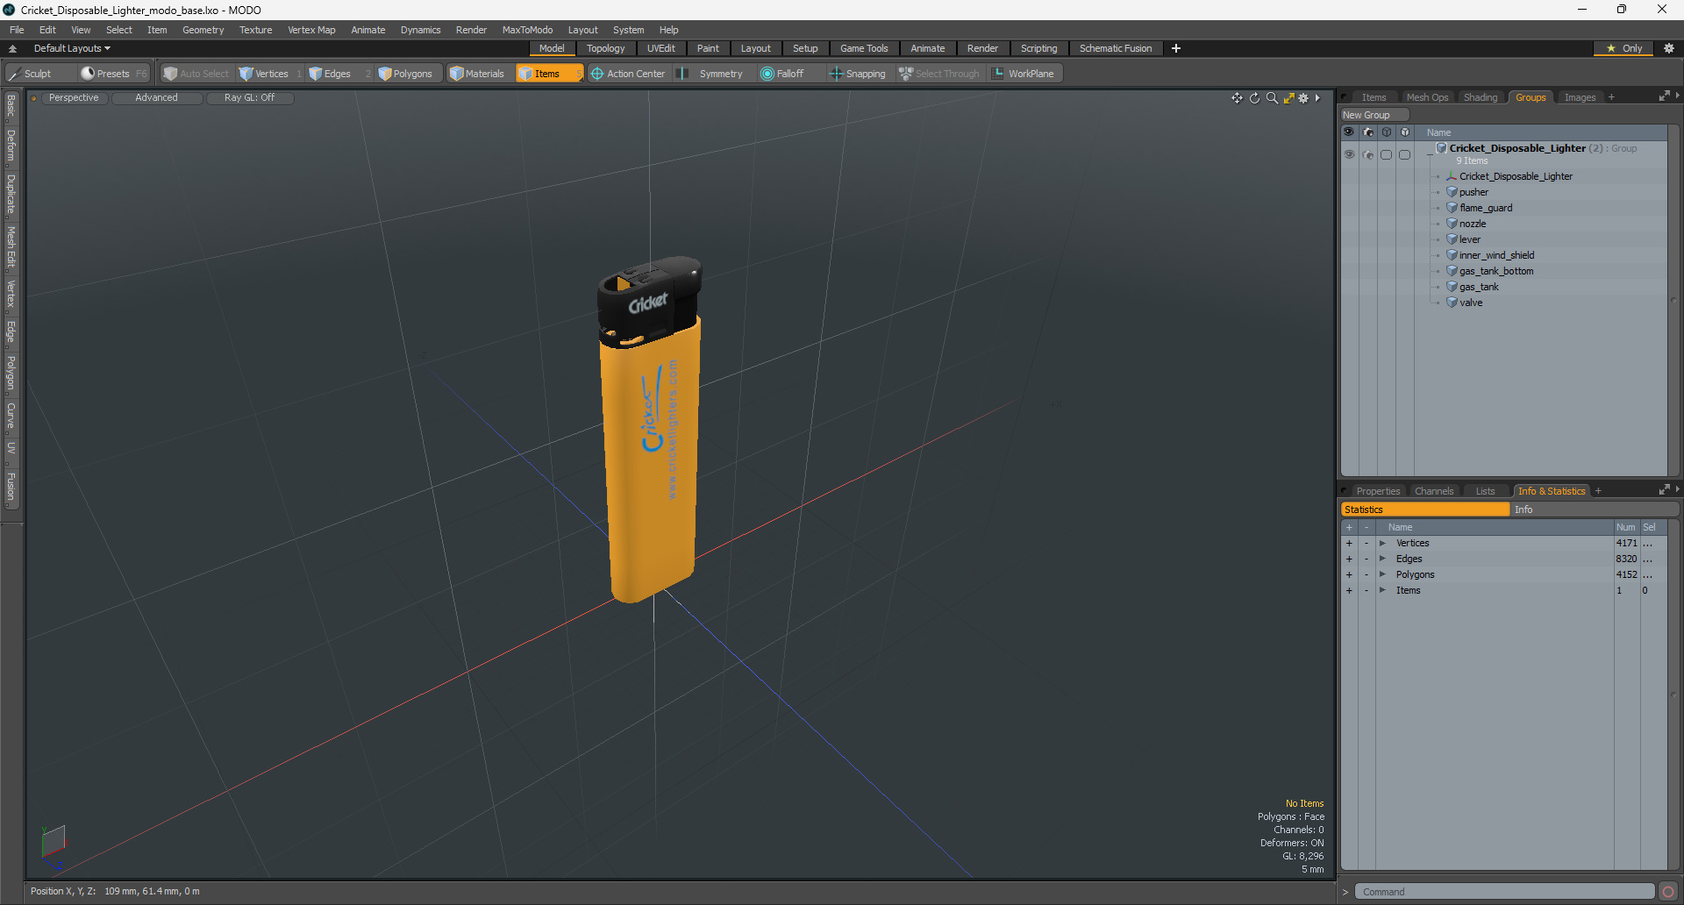
Task: Expand the Polygons statistics row
Action: click(x=1382, y=574)
